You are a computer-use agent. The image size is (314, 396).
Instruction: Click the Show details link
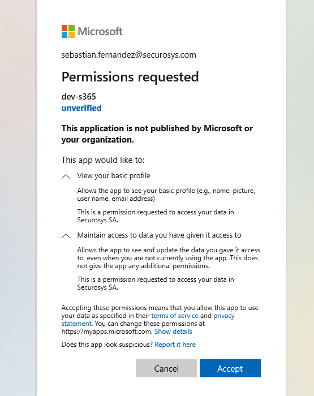[173, 332]
